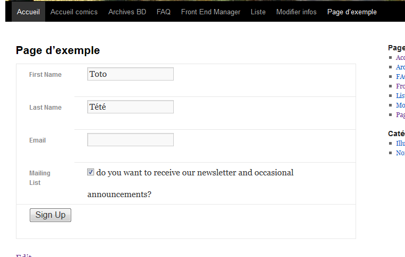The image size is (405, 257).
Task: Open the FAQ link in sidebar
Action: tap(400, 76)
